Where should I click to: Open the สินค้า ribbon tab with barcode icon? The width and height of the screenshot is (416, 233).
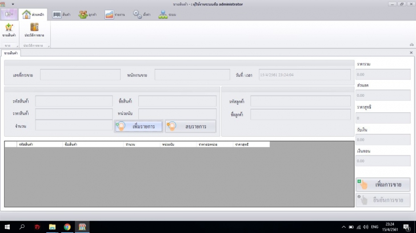pyautogui.click(x=61, y=15)
